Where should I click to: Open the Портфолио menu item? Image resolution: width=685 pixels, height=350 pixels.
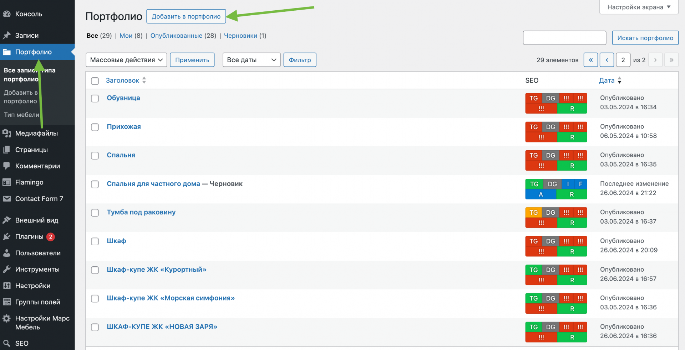(x=37, y=52)
